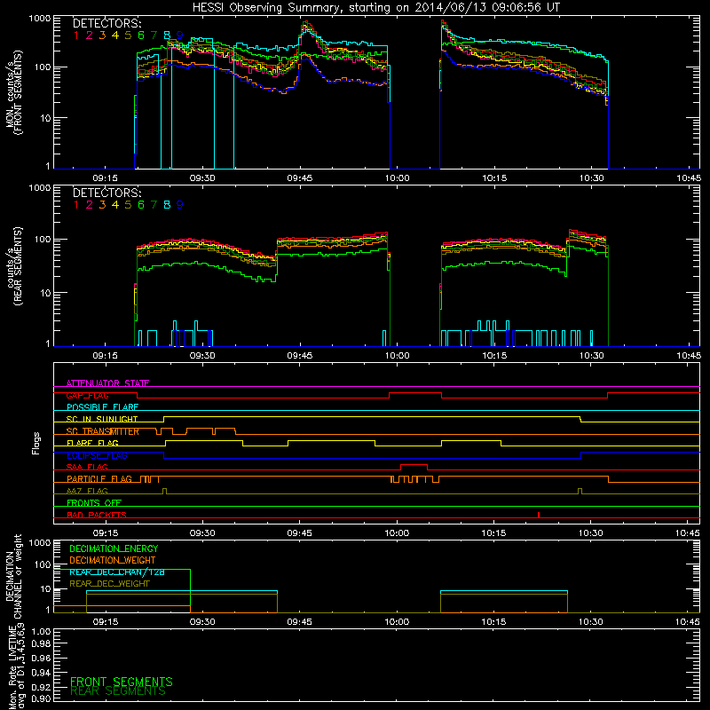
Task: Select the SAA_FLAG label
Action: (87, 467)
